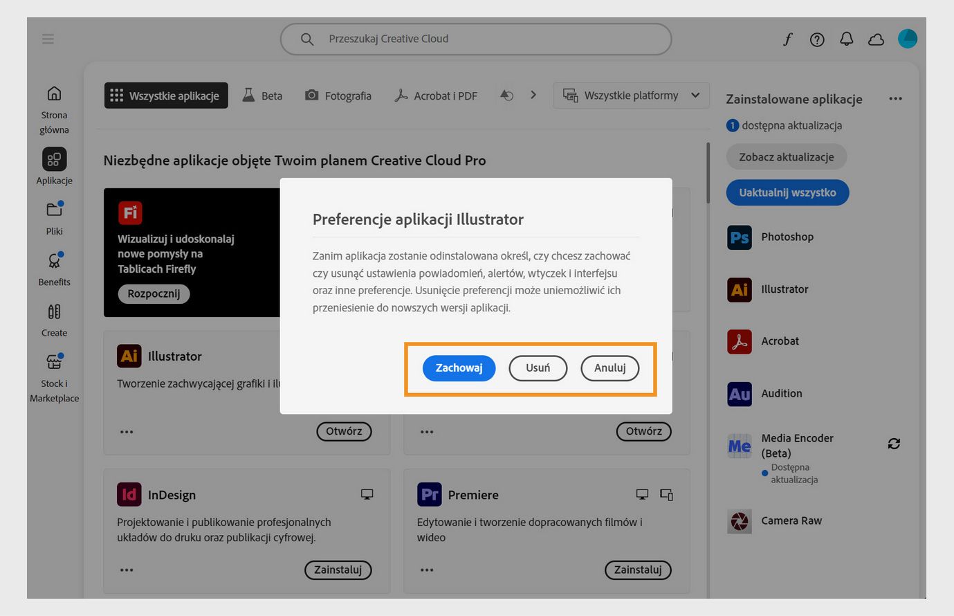Click the Firefly Fi icon on banner
954x616 pixels.
(x=130, y=213)
